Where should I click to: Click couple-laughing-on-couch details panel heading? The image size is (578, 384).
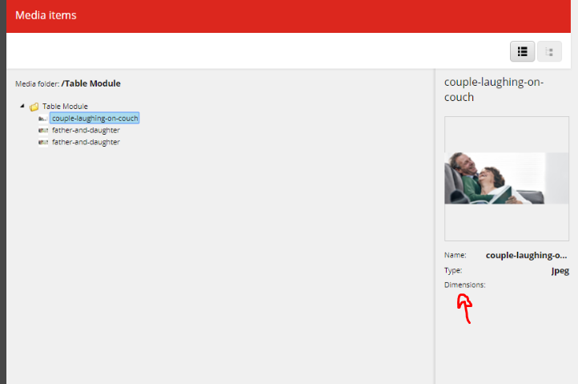[494, 89]
